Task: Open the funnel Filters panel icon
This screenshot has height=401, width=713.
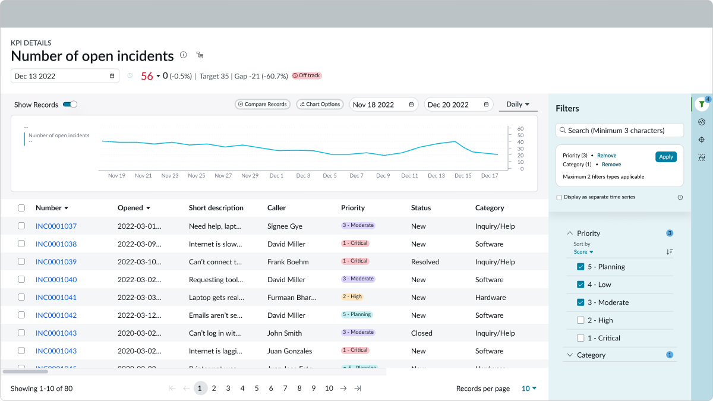Action: click(702, 104)
